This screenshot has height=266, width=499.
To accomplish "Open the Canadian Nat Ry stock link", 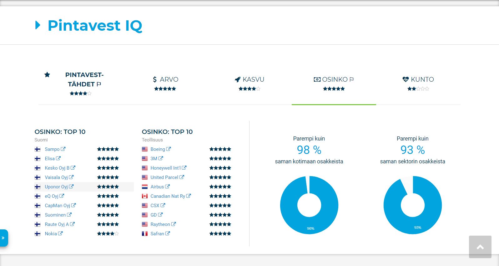I will click(171, 196).
